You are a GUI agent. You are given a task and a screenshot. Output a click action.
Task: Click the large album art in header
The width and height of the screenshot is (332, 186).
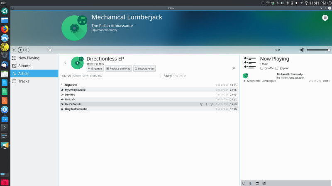coord(74,28)
